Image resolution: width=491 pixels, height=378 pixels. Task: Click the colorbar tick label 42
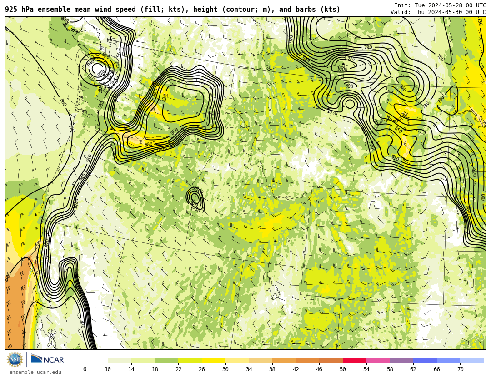296,369
